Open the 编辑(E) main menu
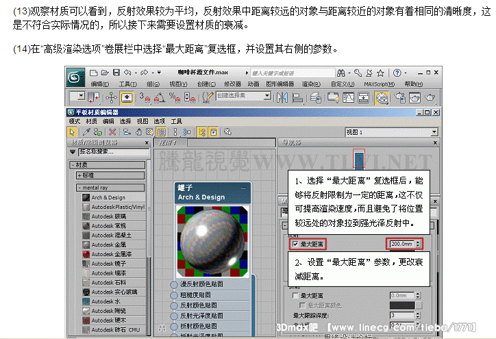Viewport: 496px width, 339px height. tap(99, 84)
